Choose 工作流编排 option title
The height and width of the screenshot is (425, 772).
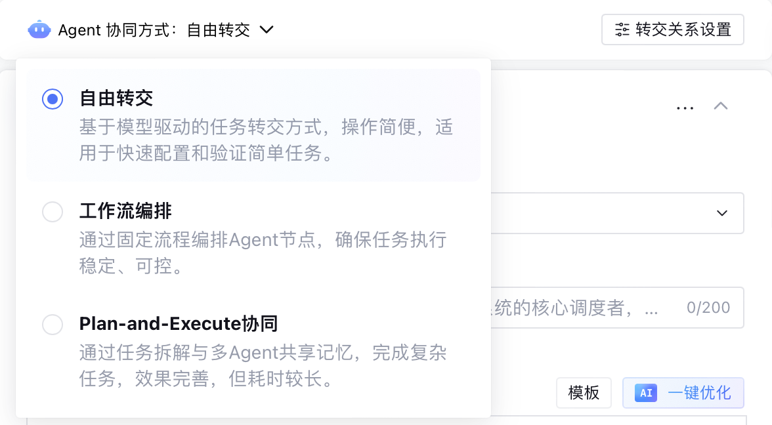coord(125,211)
